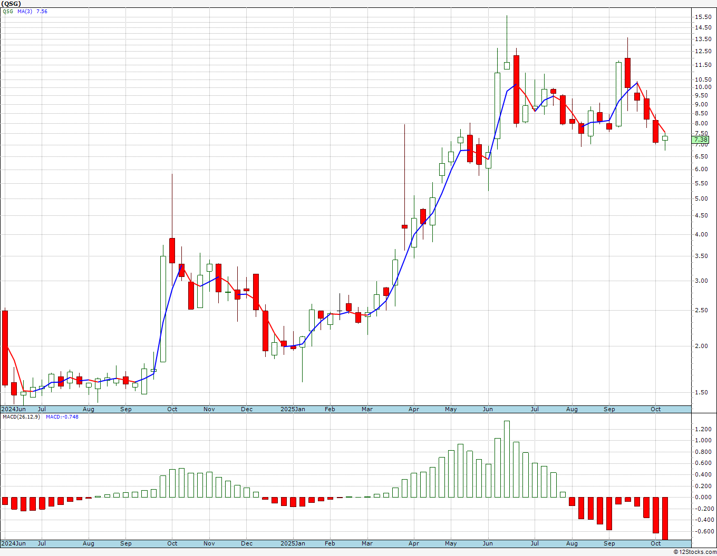Click the "MACD:-0.748" value readout

point(62,416)
